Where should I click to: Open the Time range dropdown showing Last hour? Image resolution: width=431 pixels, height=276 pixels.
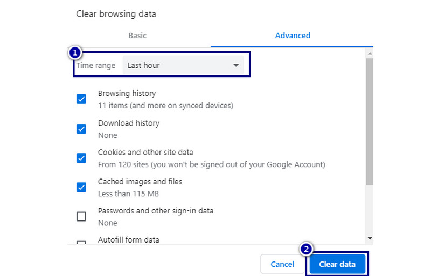[x=183, y=65]
